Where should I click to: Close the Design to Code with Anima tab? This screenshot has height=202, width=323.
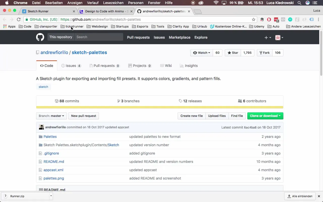coord(131,11)
